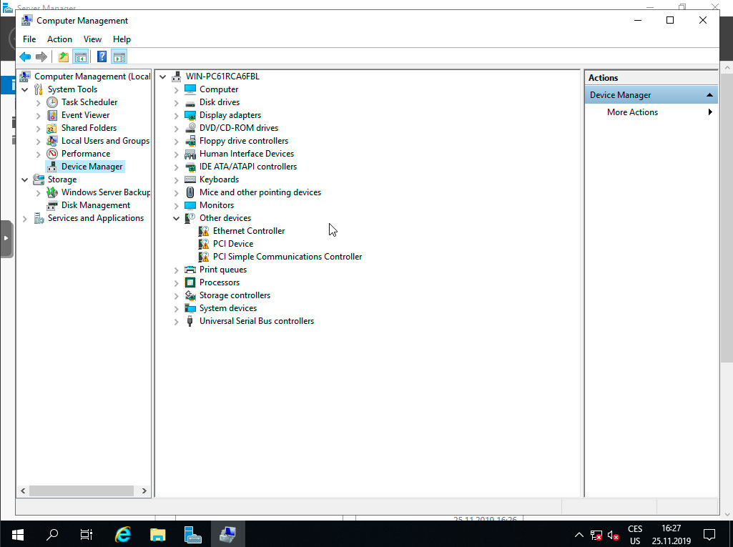Viewport: 733px width, 547px height.
Task: Open the Device Manager taskbar icon
Action: click(x=228, y=533)
